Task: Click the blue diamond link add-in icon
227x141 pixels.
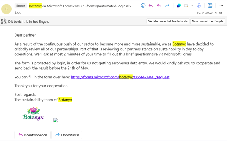Action: [199, 6]
